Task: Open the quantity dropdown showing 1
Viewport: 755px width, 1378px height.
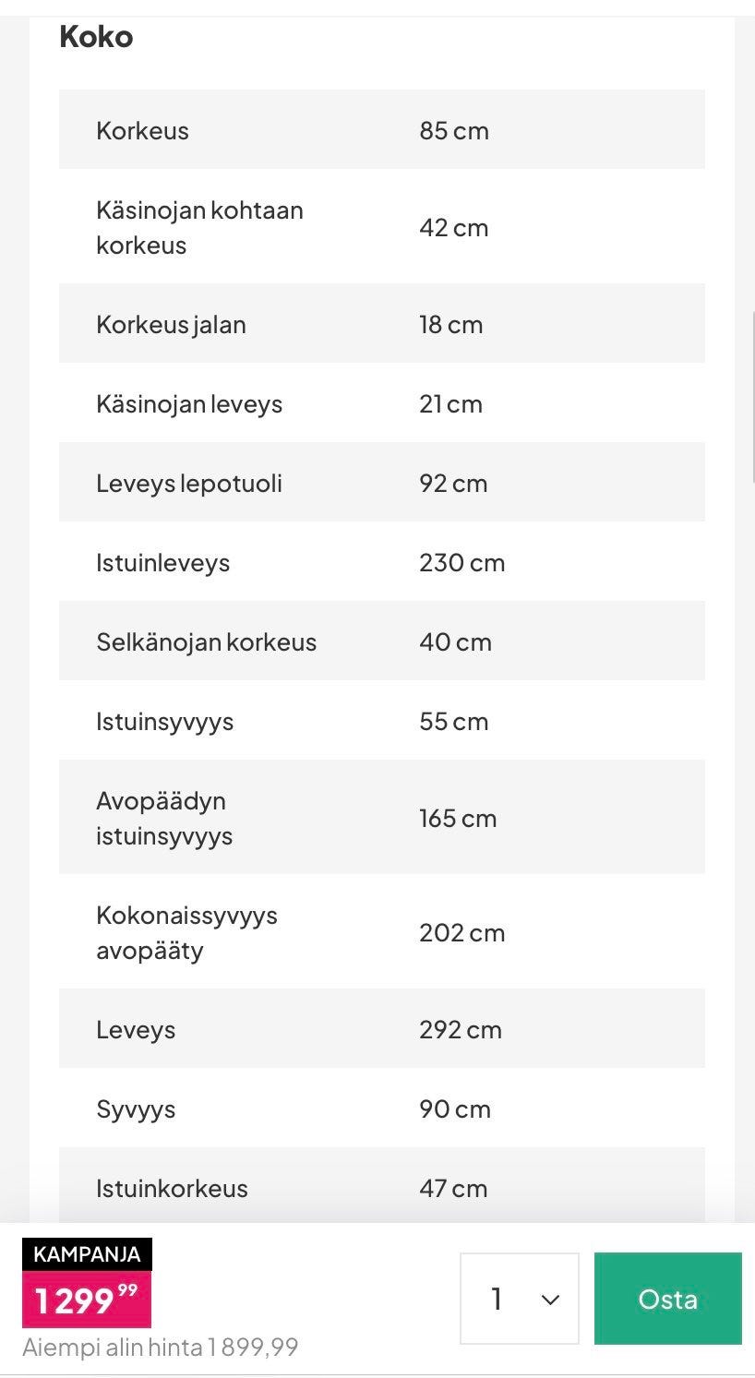Action: (x=519, y=1299)
